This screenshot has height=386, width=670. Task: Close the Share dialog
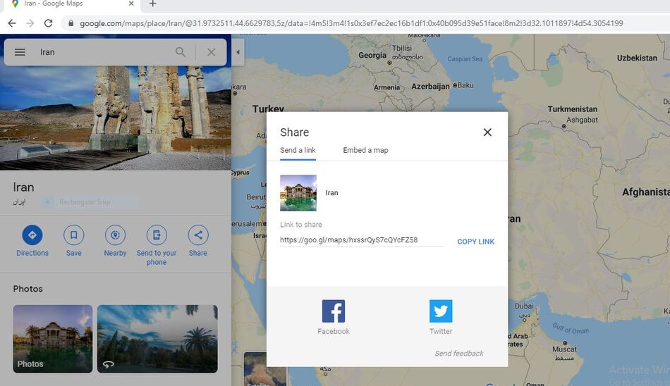(487, 132)
